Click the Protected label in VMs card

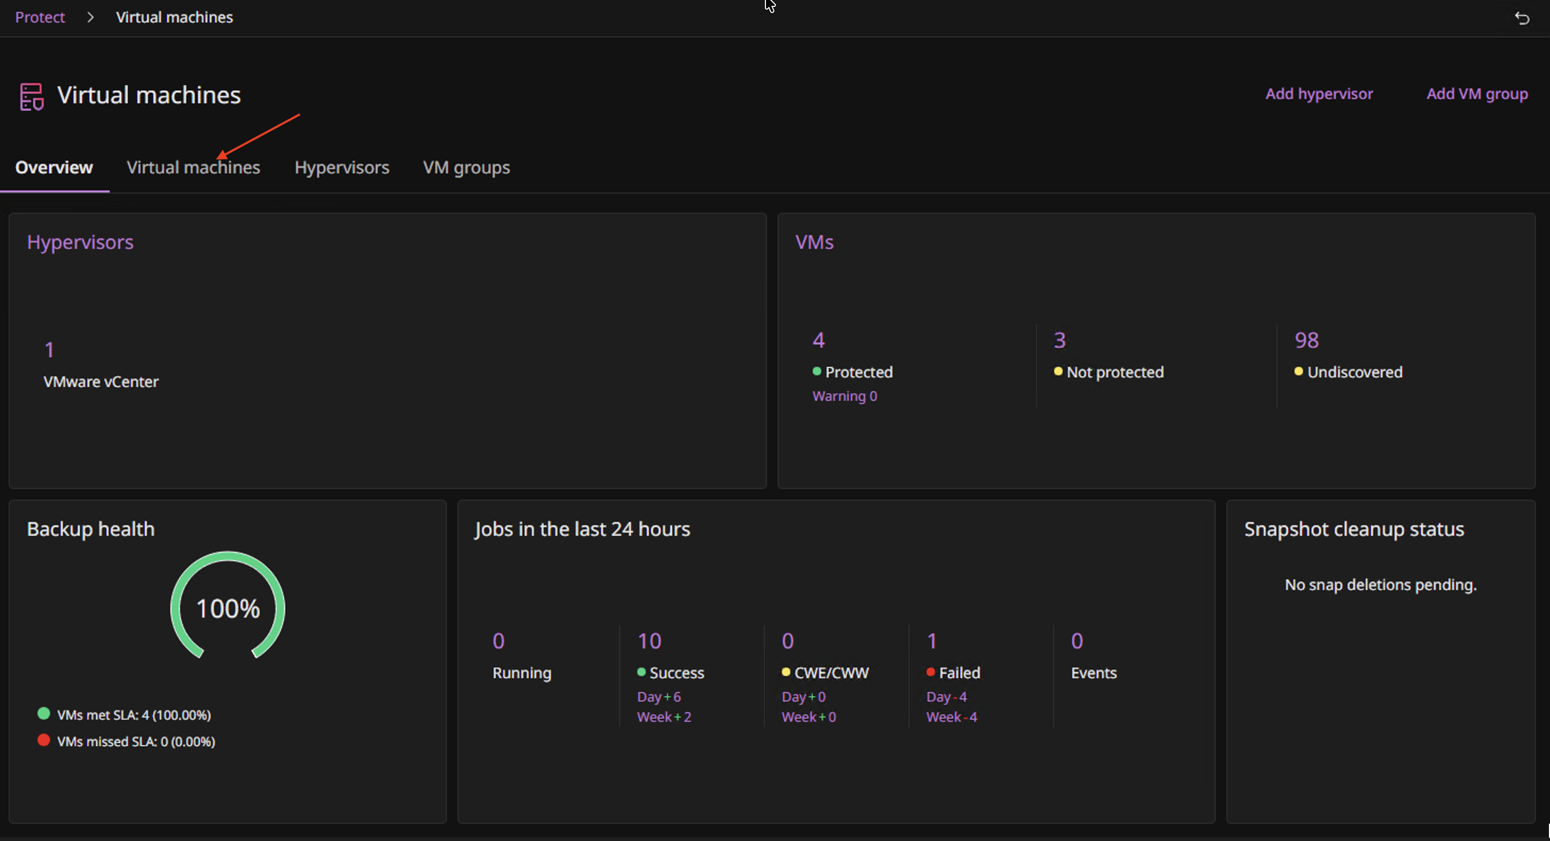click(x=859, y=372)
